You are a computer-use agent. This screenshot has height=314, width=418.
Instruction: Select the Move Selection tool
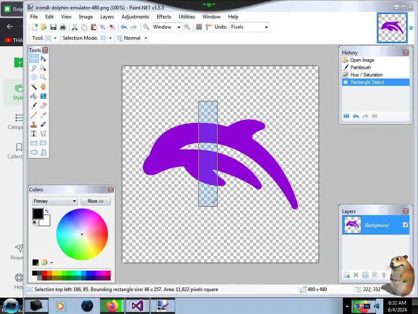tap(43, 68)
